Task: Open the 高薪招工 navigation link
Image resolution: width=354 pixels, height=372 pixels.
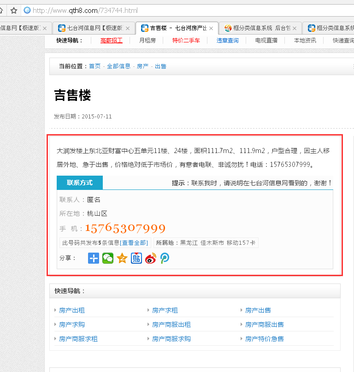Action: tap(112, 41)
